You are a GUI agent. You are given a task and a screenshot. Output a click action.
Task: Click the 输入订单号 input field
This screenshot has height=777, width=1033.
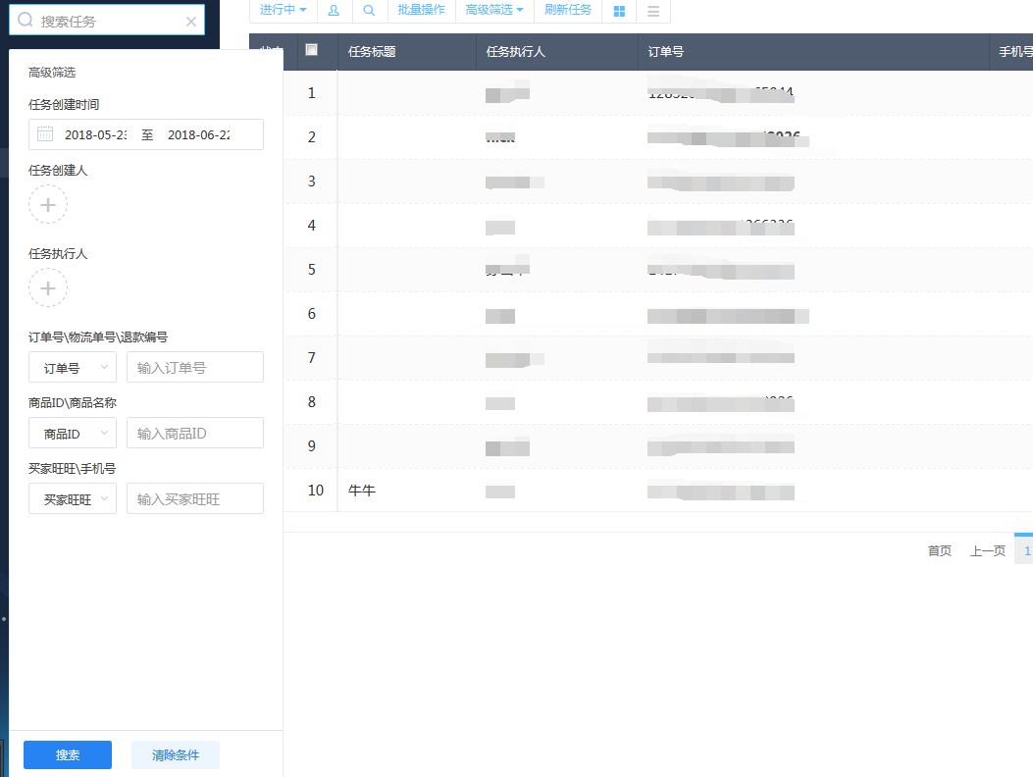click(195, 368)
